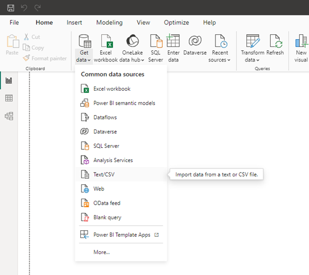Switch to Table view icon in sidebar
Viewport: 309px width, 275px height.
click(9, 98)
